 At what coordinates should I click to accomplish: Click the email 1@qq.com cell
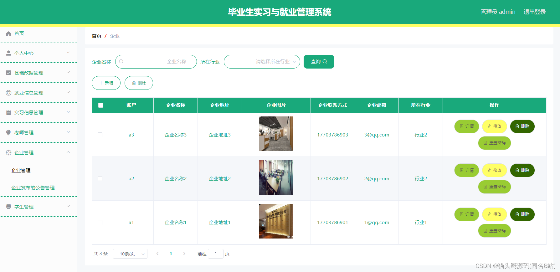(377, 223)
